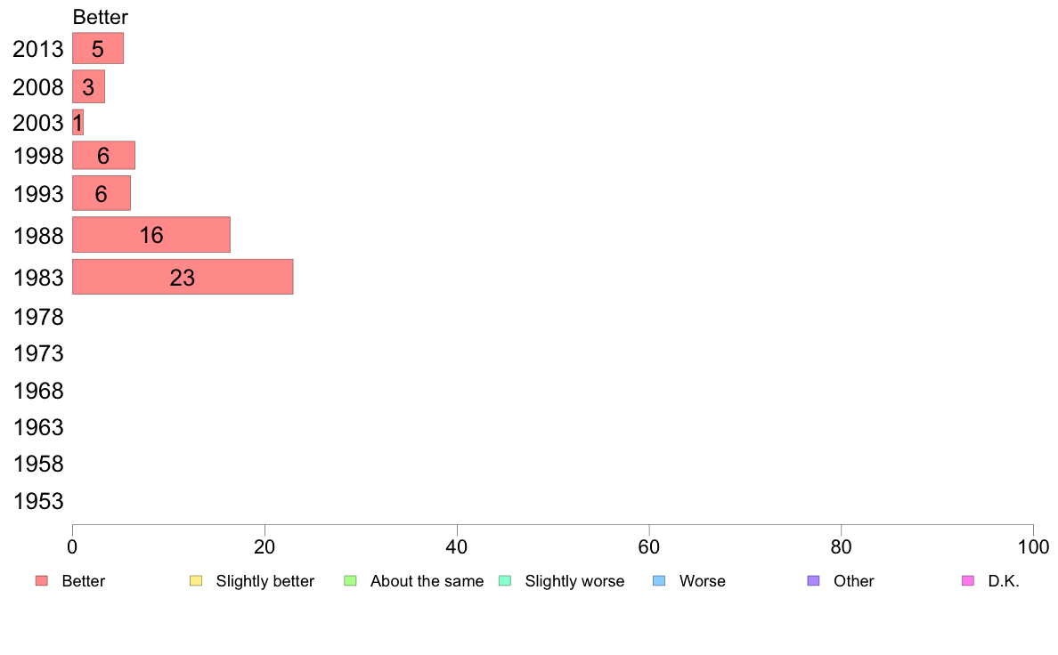
Task: Select the 1993 bar showing 6
Action: (x=102, y=194)
